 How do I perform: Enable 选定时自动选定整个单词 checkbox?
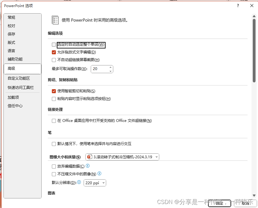[54, 44]
